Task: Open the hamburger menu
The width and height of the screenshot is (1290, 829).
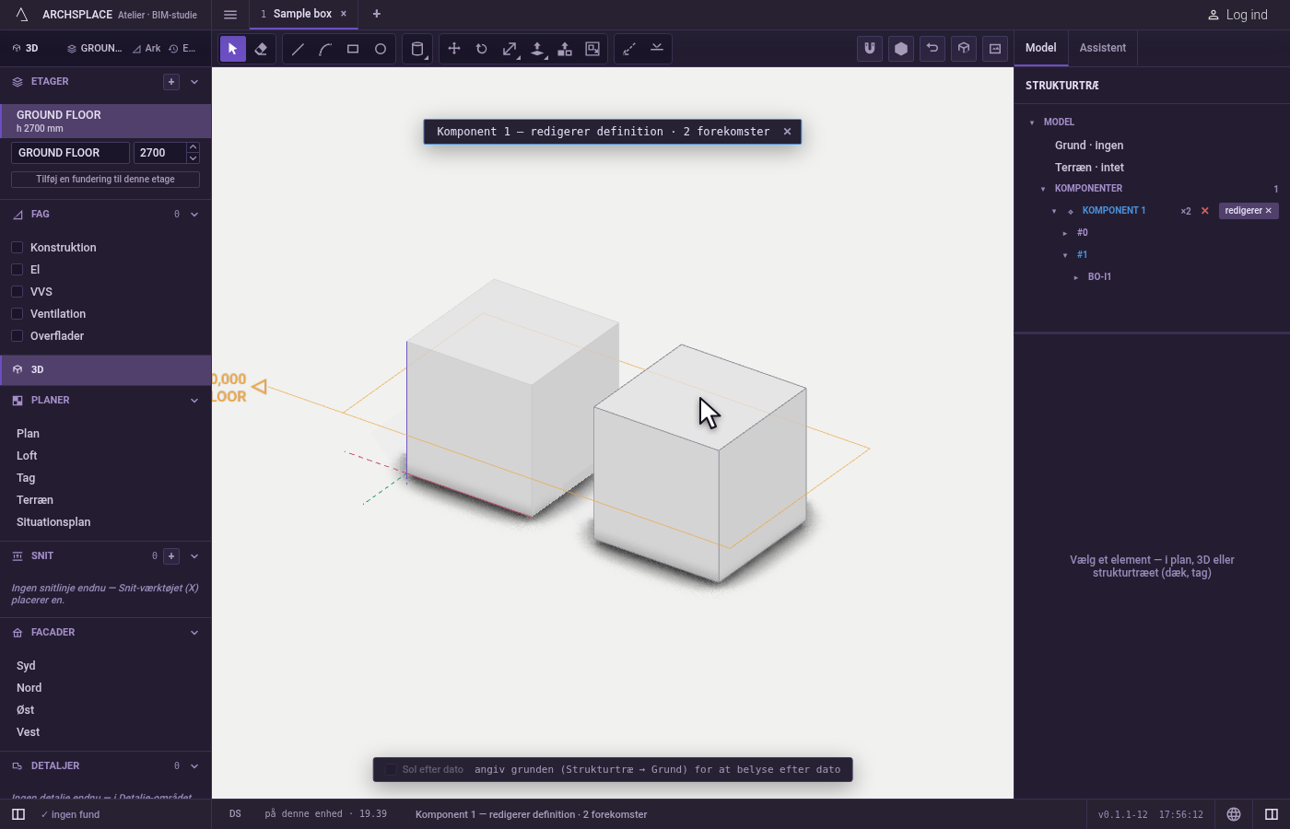Action: [230, 15]
